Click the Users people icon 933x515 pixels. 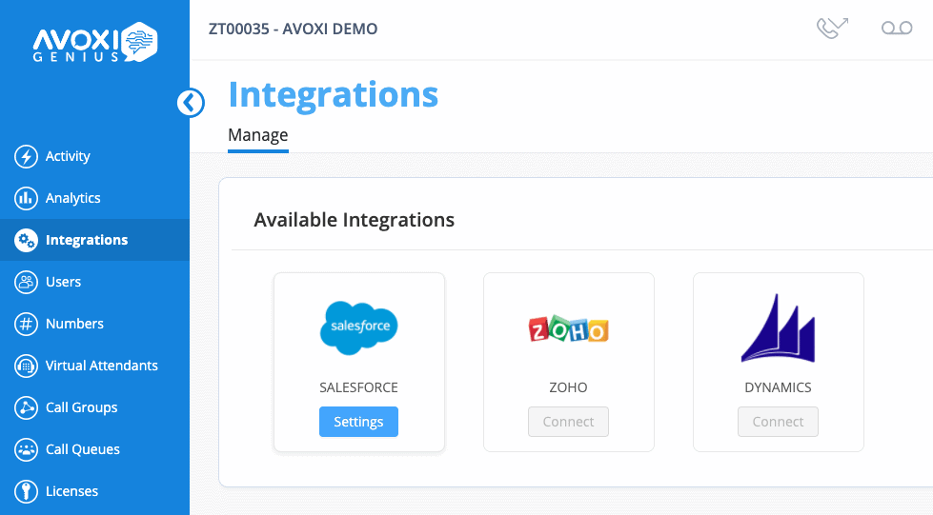tap(27, 282)
